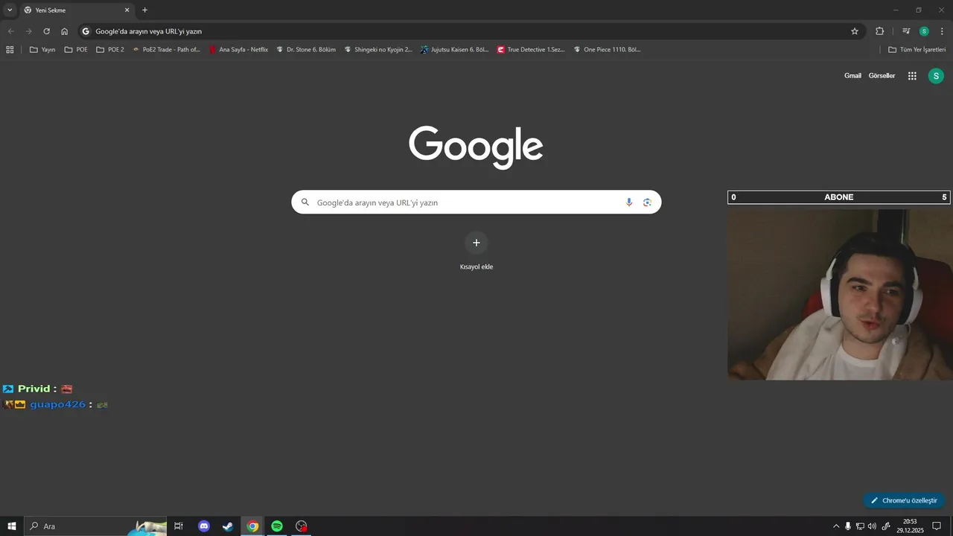
Task: Open the Chrome three-dot menu
Action: click(942, 31)
